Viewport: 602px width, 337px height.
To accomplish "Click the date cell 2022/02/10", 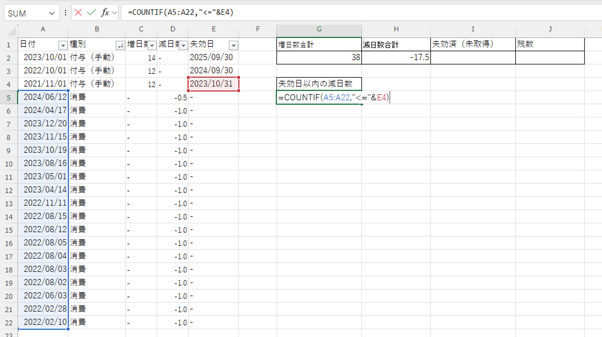I will pyautogui.click(x=43, y=323).
